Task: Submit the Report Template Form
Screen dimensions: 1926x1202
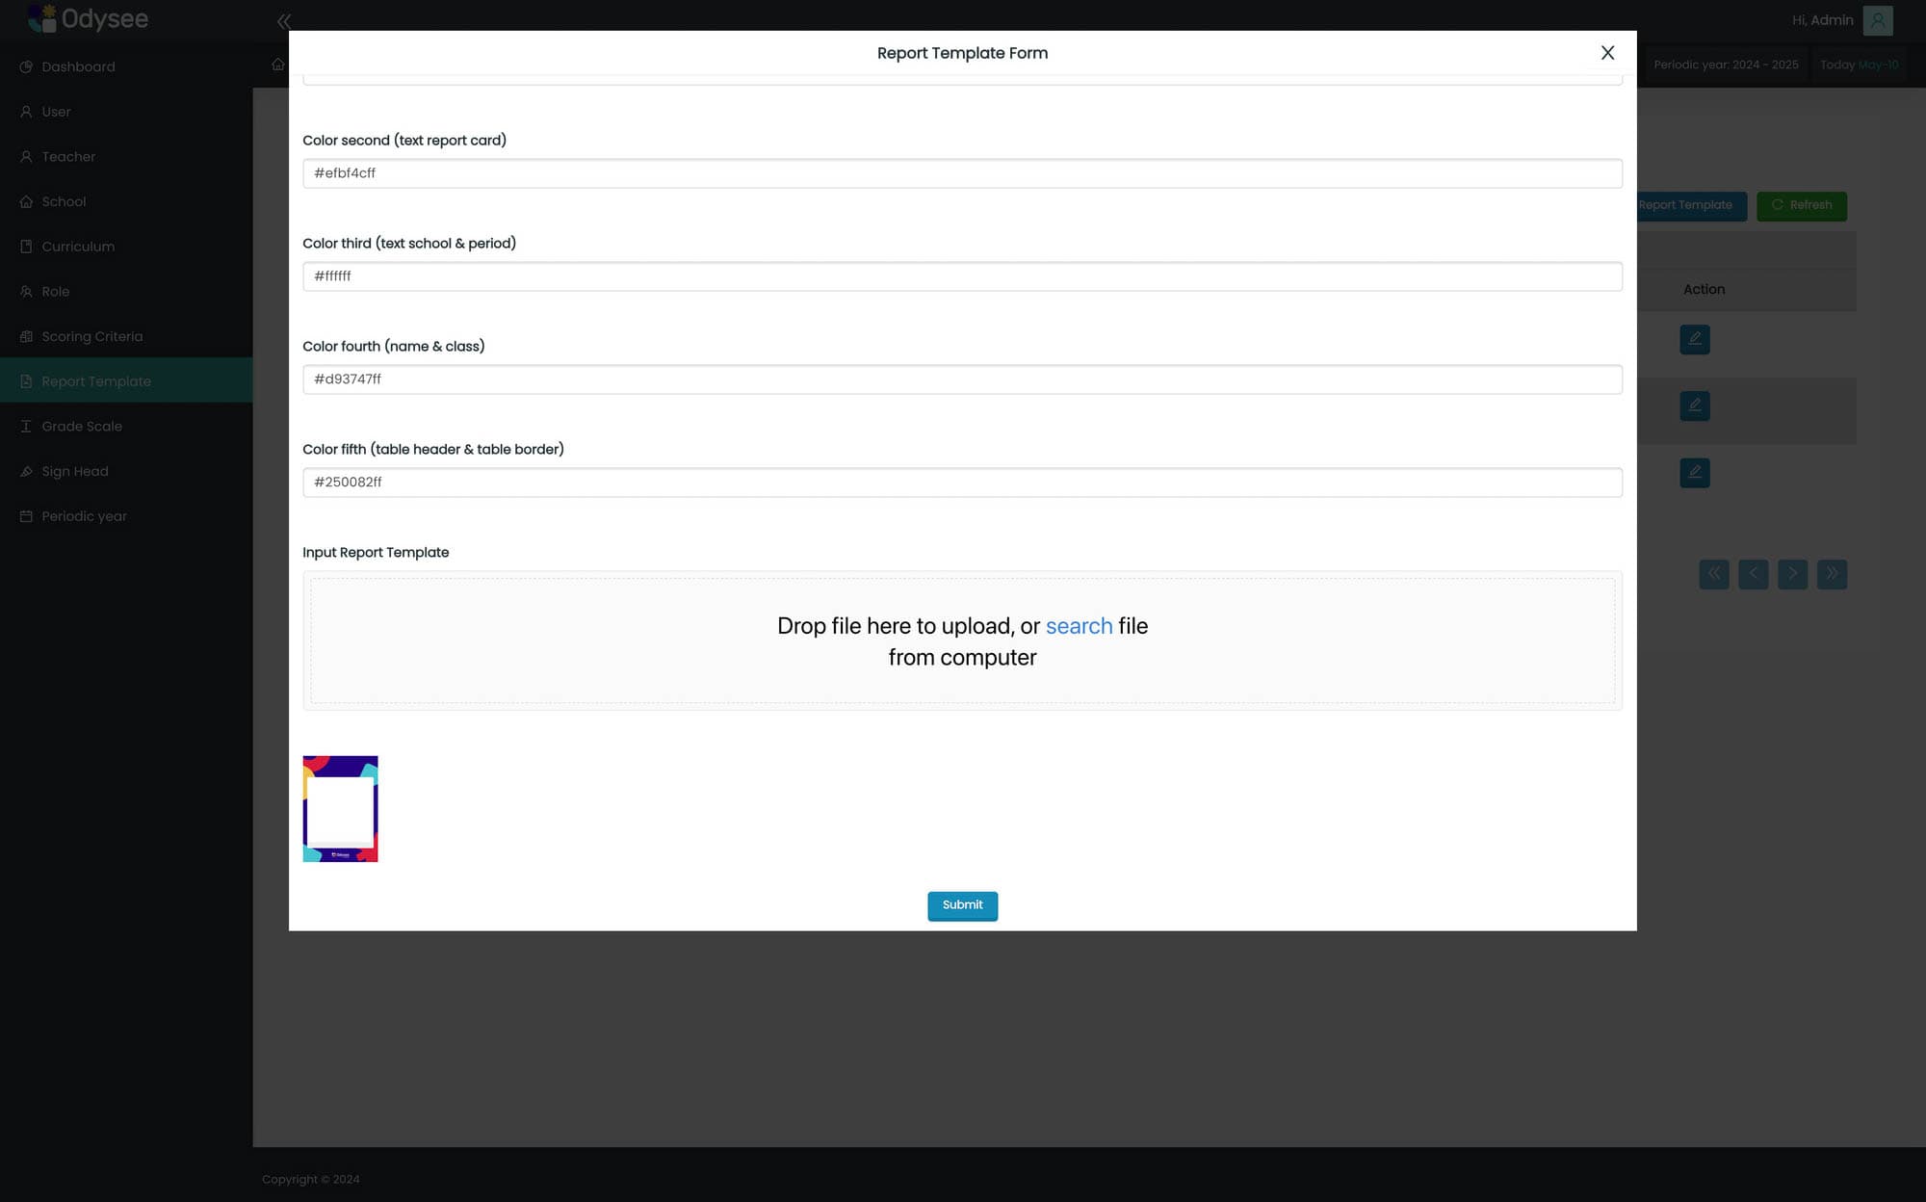Action: coord(962,906)
